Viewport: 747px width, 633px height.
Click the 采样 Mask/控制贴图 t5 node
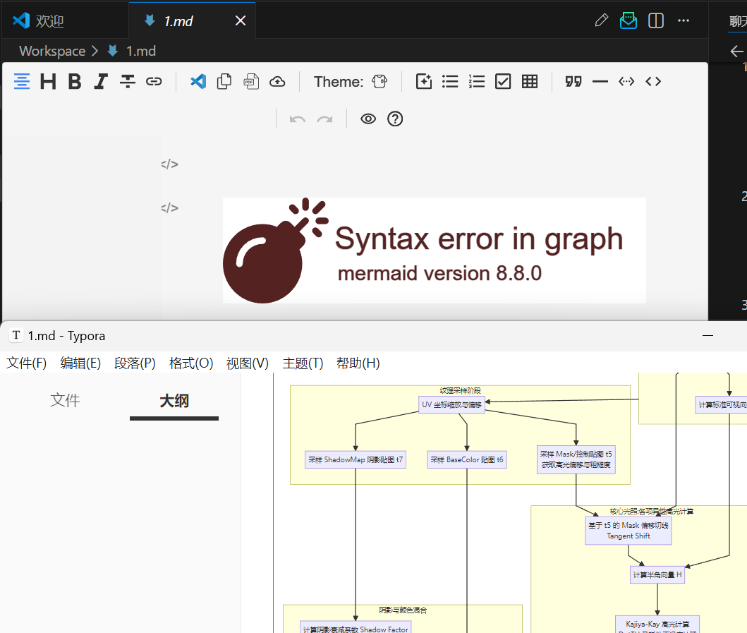coord(576,459)
